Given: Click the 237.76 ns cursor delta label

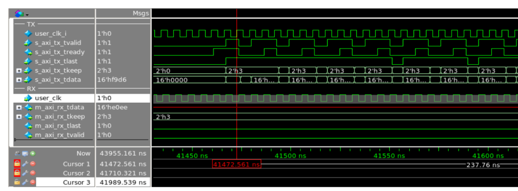Looking at the screenshot, I should [483, 165].
